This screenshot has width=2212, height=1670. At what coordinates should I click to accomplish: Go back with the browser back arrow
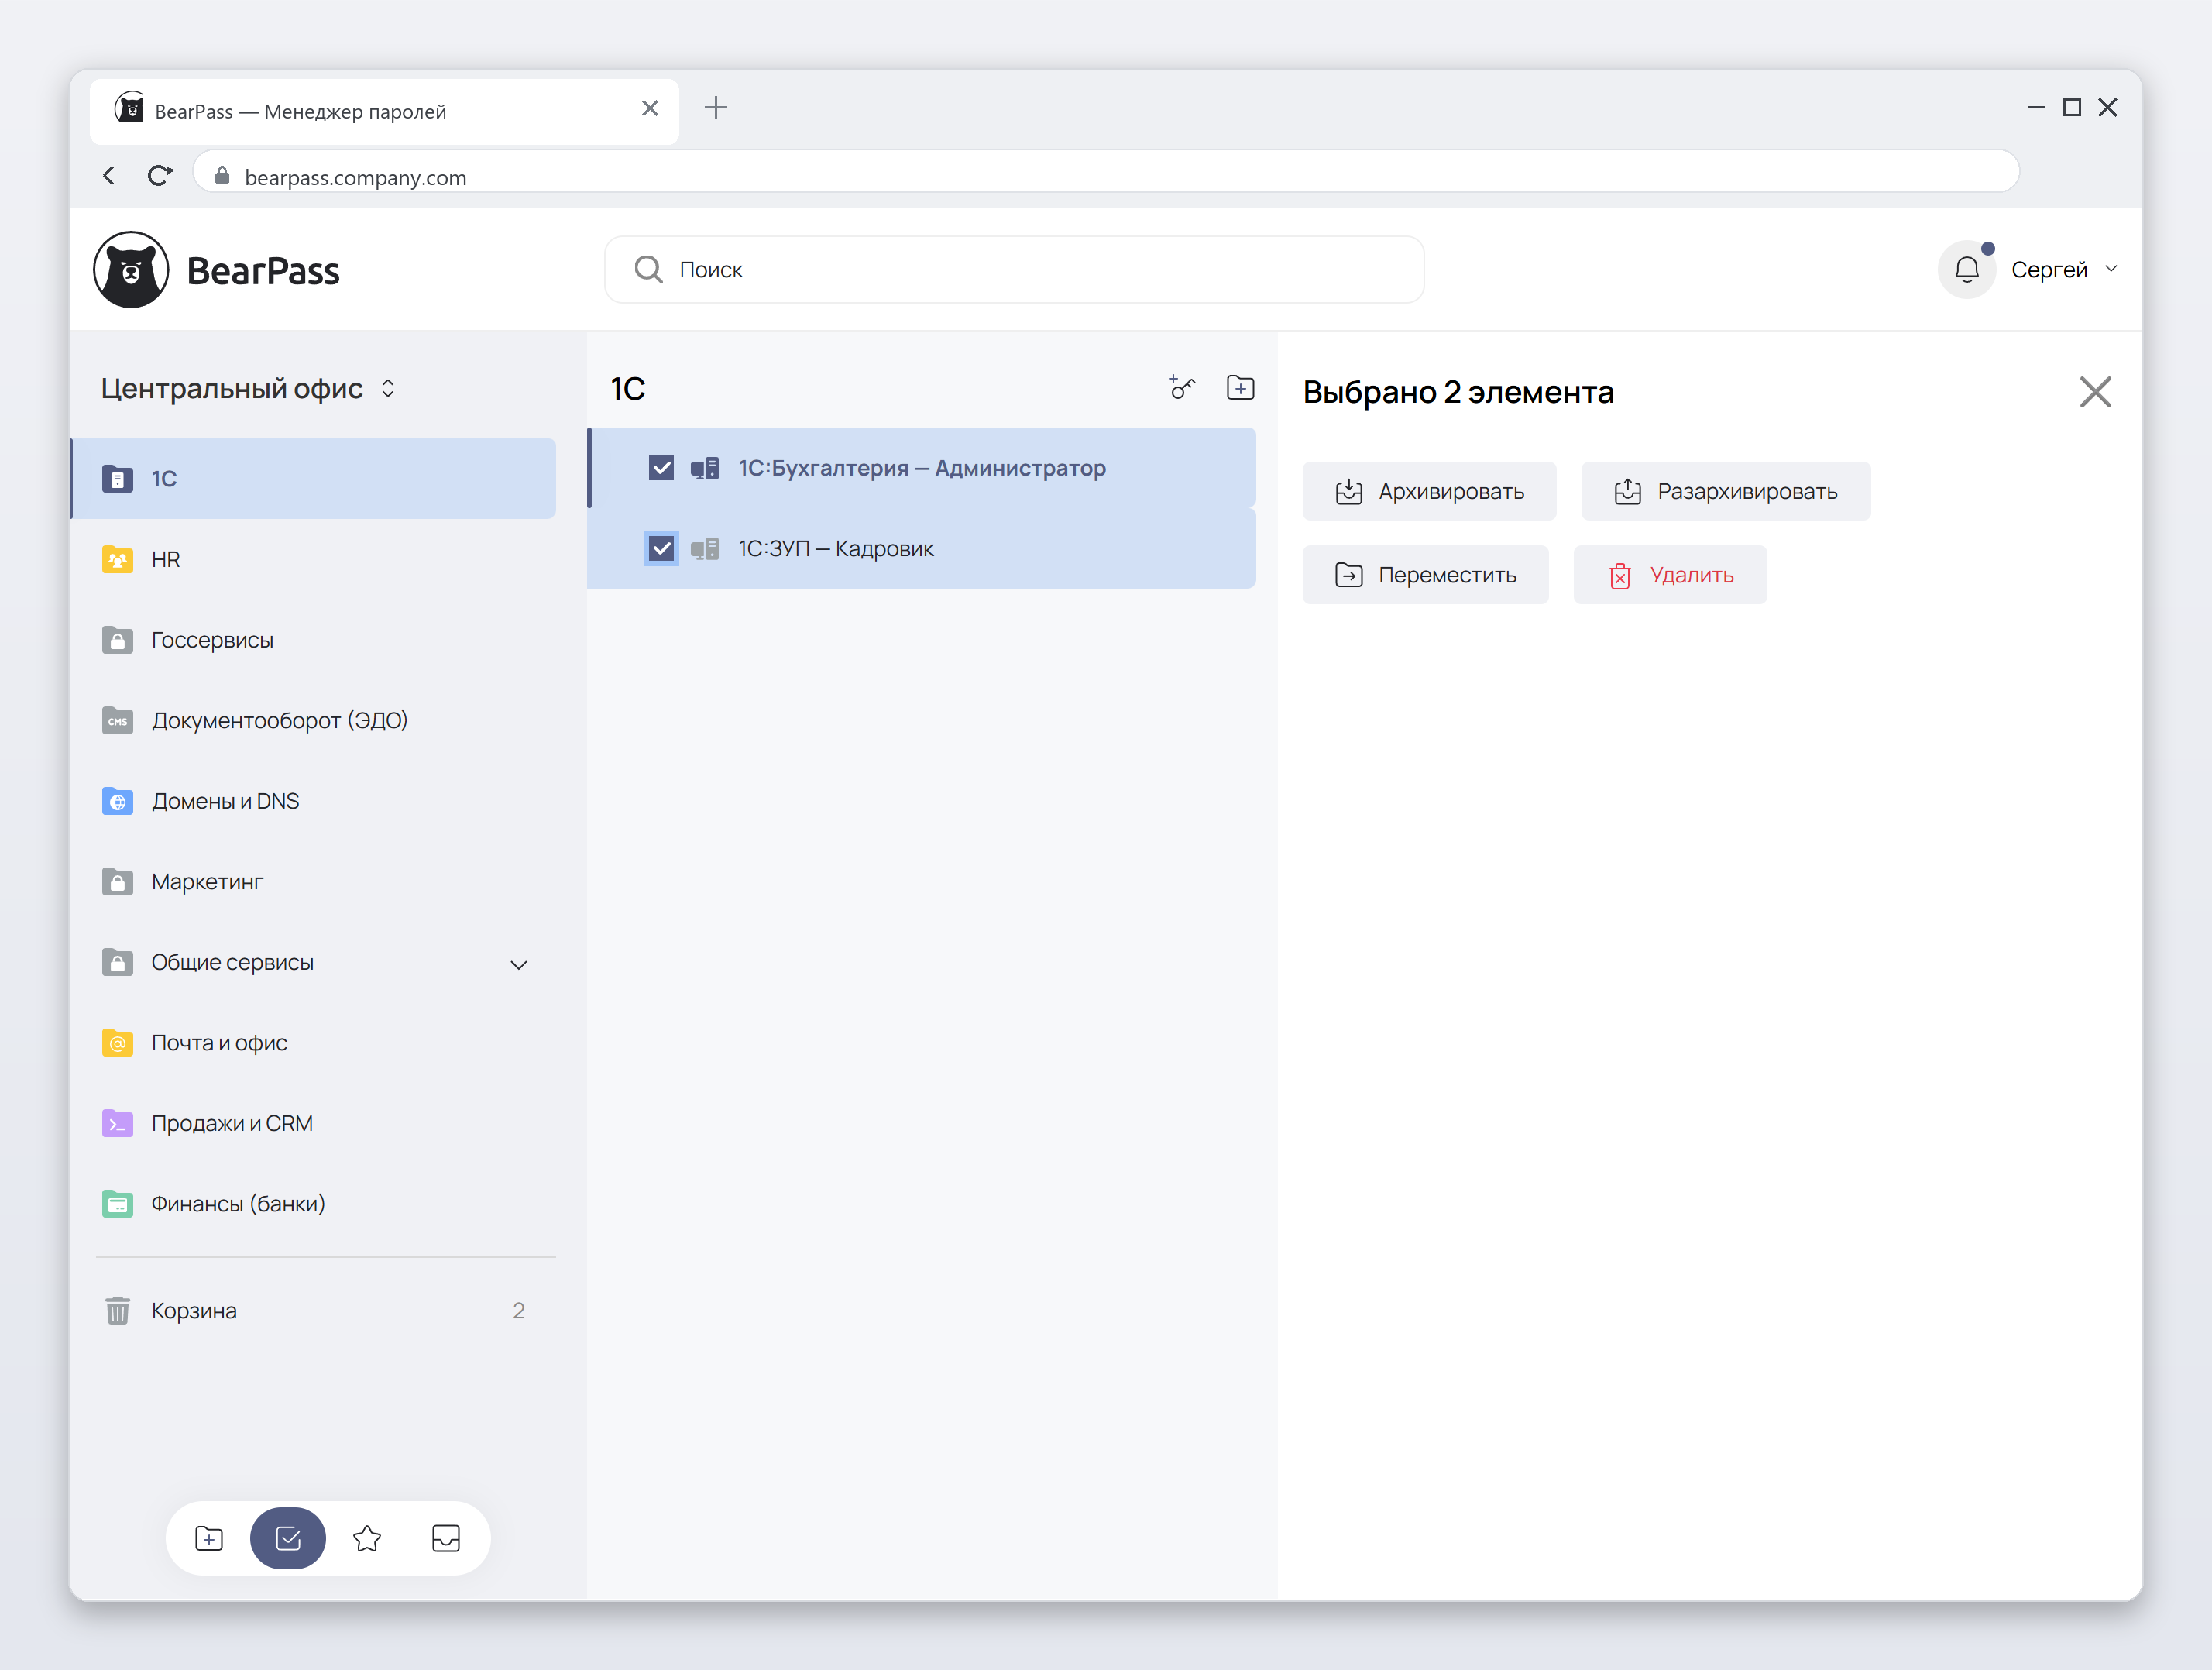tap(109, 176)
